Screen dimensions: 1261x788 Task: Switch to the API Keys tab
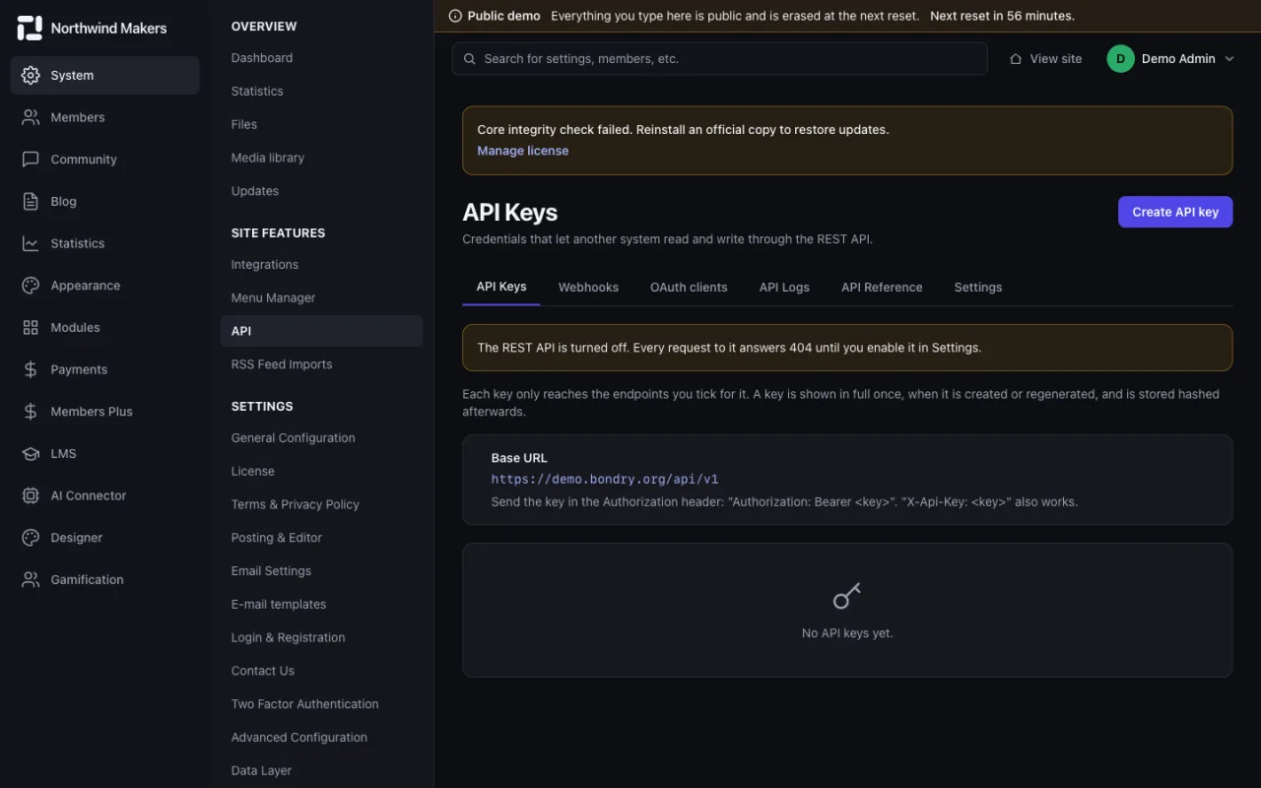501,287
